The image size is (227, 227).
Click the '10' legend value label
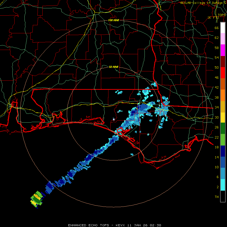point(217,167)
